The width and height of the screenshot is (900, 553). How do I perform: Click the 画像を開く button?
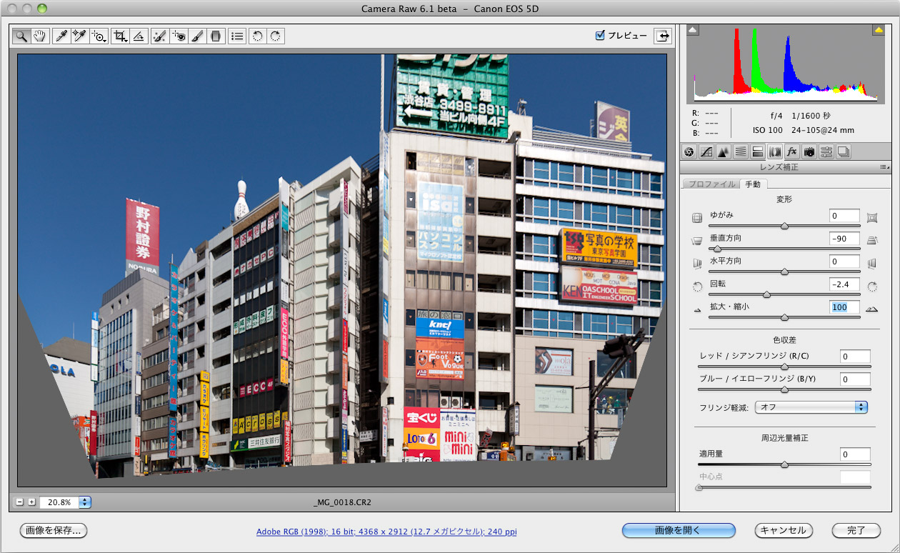[x=679, y=530]
